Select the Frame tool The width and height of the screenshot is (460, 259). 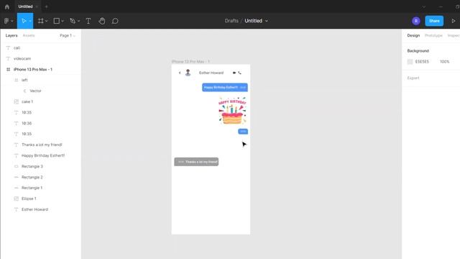pos(41,21)
